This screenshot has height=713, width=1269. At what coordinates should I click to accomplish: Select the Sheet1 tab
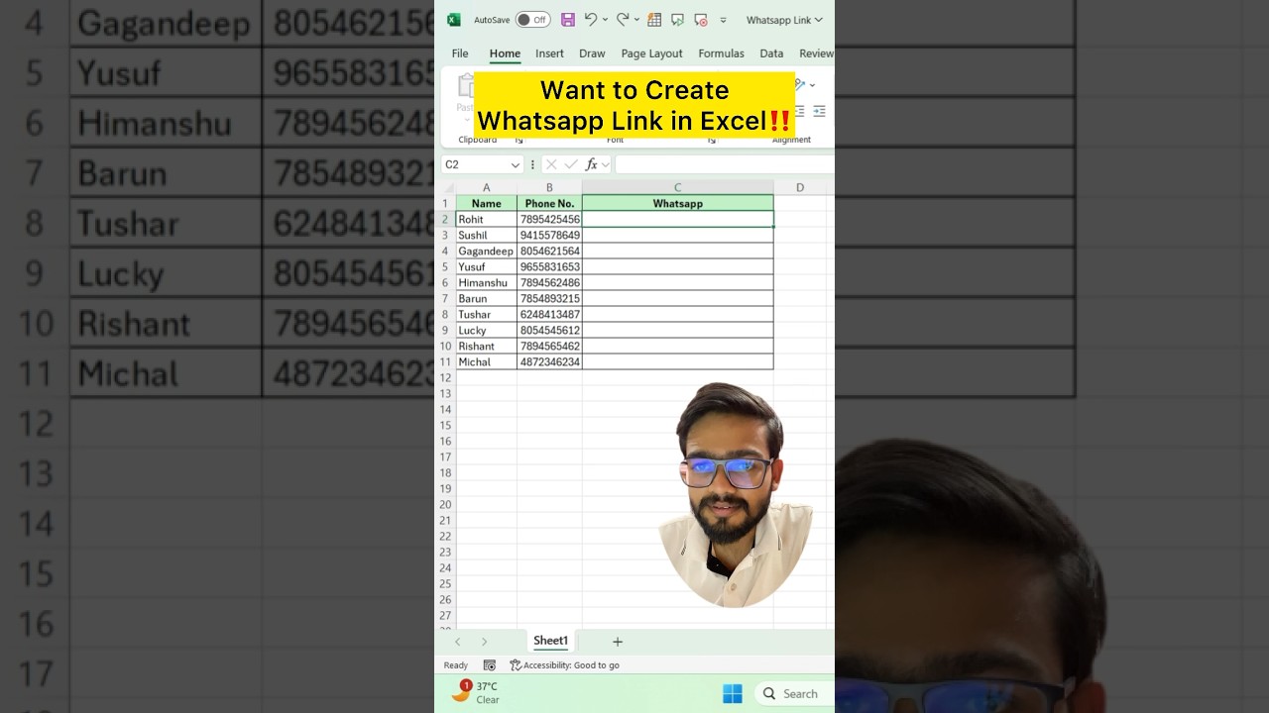(550, 641)
